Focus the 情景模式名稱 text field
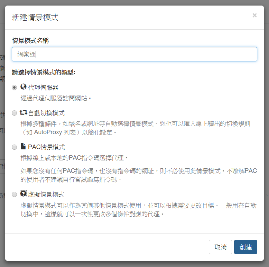Image resolution: width=269 pixels, height=267 pixels. coord(134,54)
